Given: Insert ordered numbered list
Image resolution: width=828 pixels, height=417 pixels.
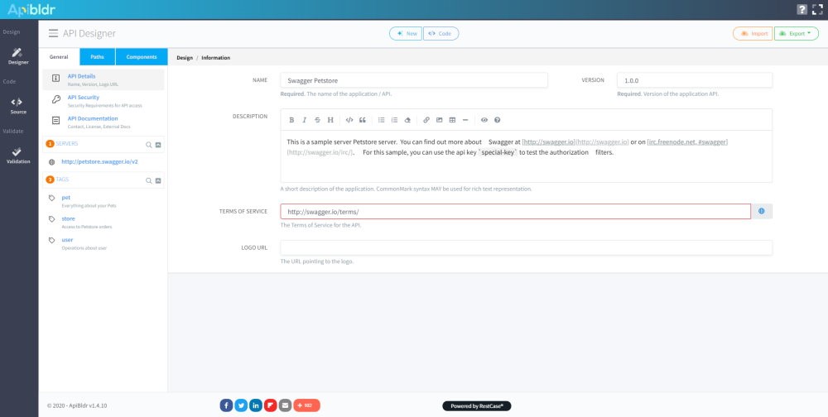Looking at the screenshot, I should 394,120.
